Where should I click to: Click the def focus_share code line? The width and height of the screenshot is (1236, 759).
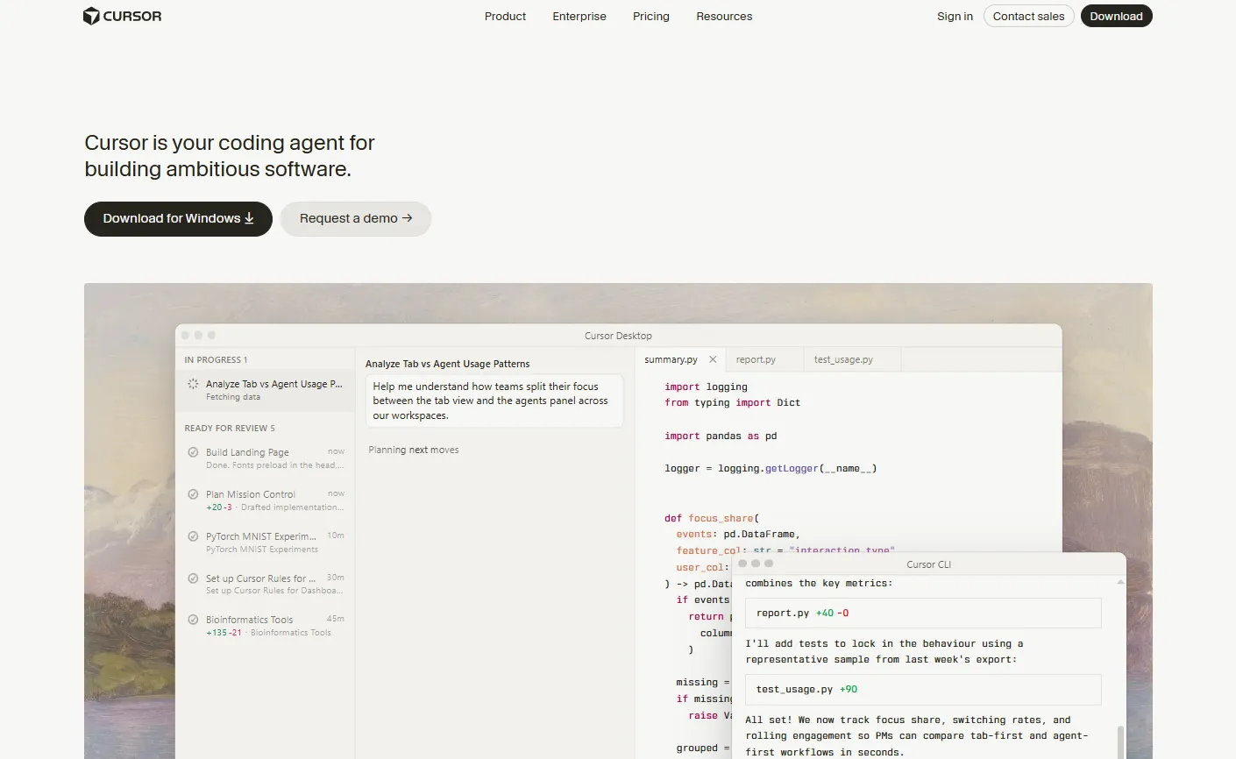pyautogui.click(x=712, y=518)
